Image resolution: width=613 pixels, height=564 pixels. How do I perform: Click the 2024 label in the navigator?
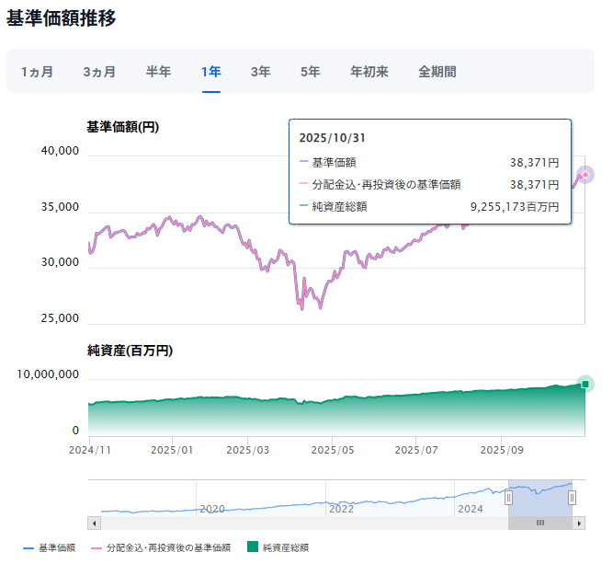coord(471,509)
